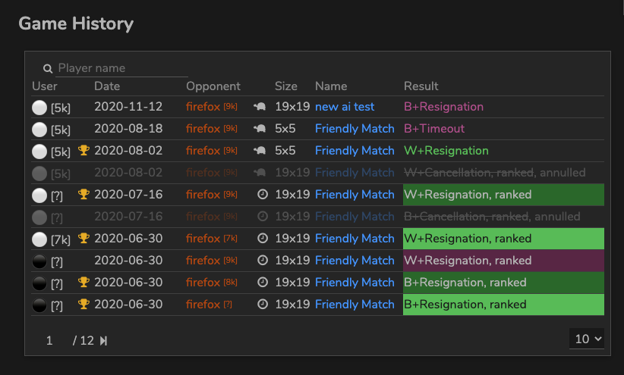Click the Player name search field
Viewport: 624px width, 375px height.
pos(121,68)
